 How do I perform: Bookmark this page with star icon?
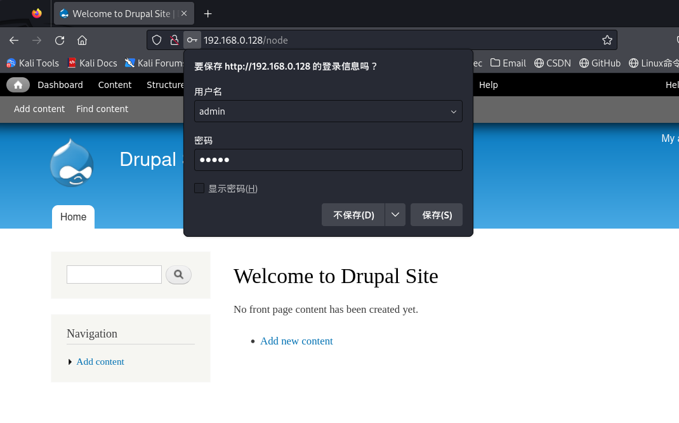(x=607, y=40)
